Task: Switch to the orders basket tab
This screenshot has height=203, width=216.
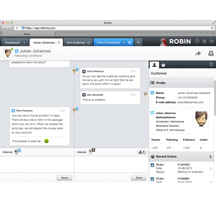Action: (x=163, y=65)
